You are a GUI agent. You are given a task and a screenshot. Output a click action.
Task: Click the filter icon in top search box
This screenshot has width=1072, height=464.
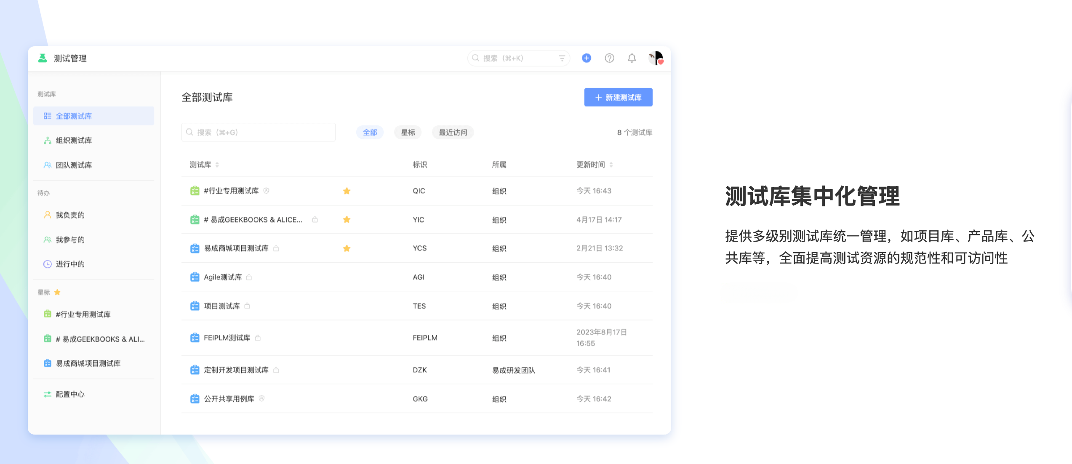click(562, 58)
